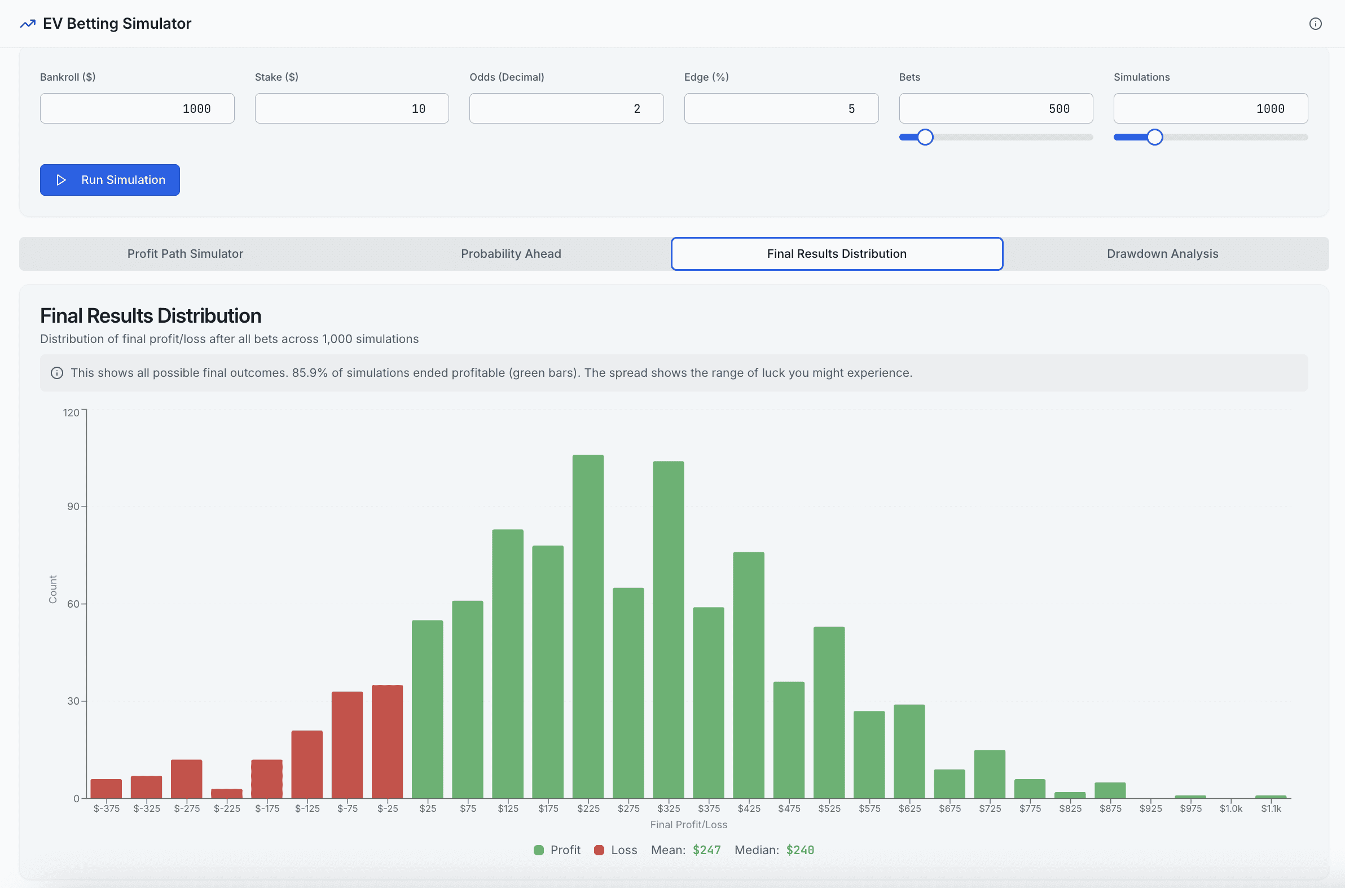Click the EV Betting Simulator trend logo icon
Viewport: 1345px width, 888px height.
(28, 24)
